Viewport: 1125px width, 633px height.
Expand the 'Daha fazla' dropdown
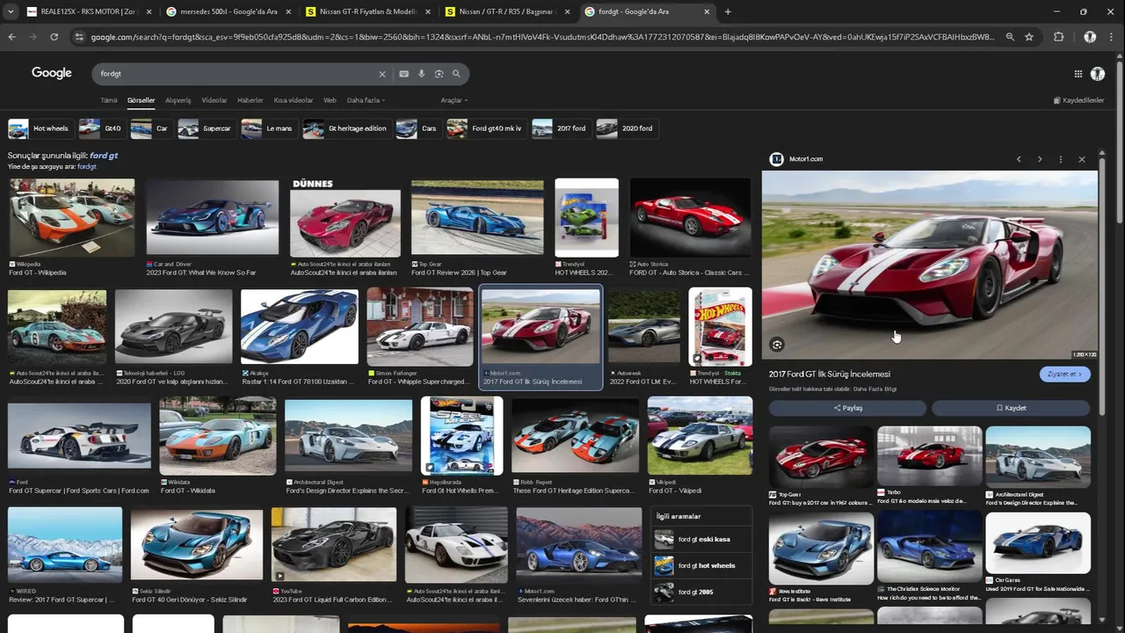[367, 100]
